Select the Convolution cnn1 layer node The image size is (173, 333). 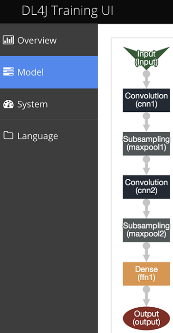tap(146, 100)
